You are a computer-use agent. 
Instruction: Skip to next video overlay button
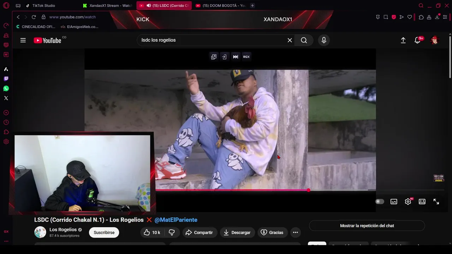(x=236, y=57)
